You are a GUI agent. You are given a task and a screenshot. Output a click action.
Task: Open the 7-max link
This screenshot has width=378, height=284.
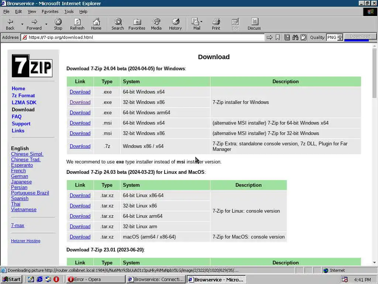click(x=18, y=225)
